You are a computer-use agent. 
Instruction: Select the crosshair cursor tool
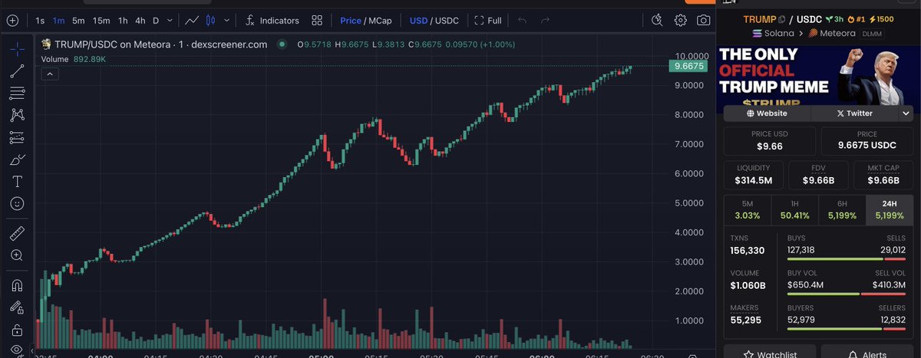pyautogui.click(x=17, y=49)
